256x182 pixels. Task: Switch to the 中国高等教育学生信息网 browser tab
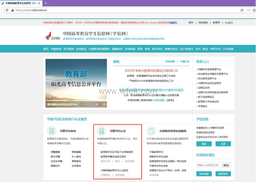click(20, 3)
